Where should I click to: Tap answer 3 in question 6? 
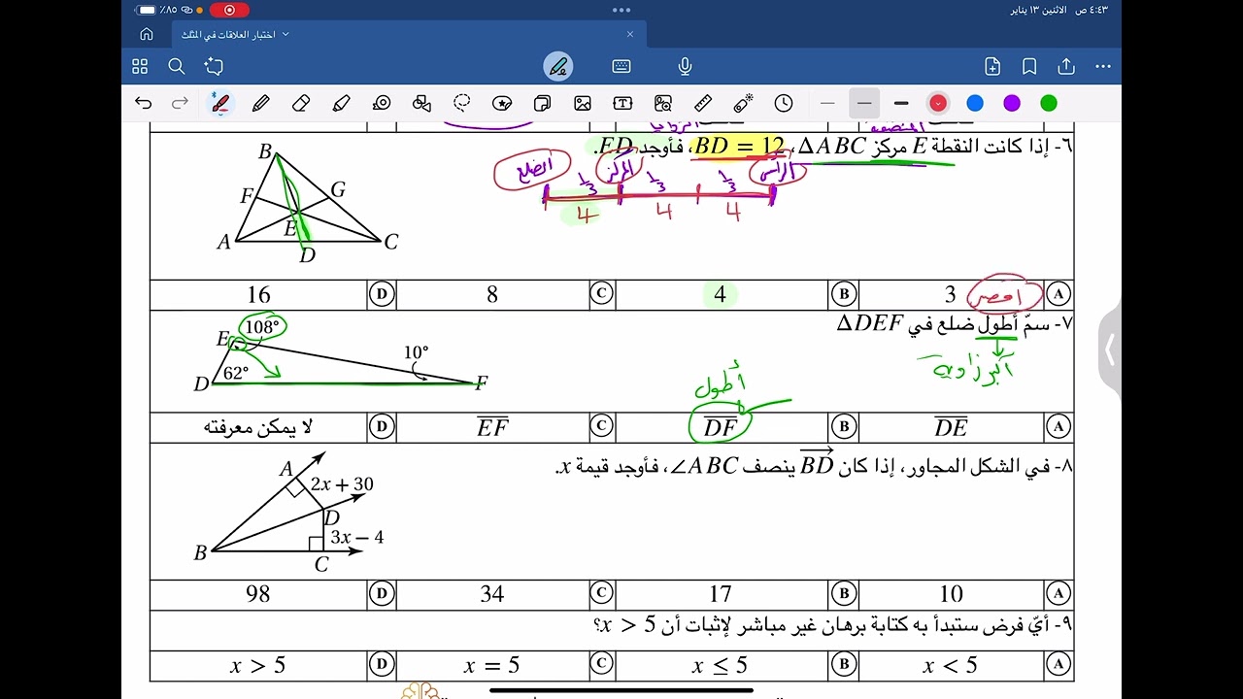click(x=951, y=294)
